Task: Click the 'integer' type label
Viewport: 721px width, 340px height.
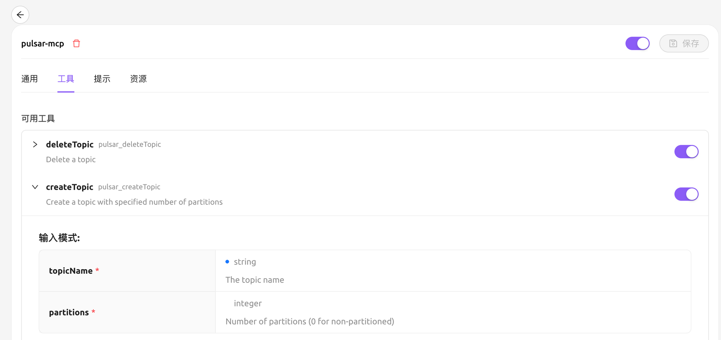Action: click(x=248, y=303)
